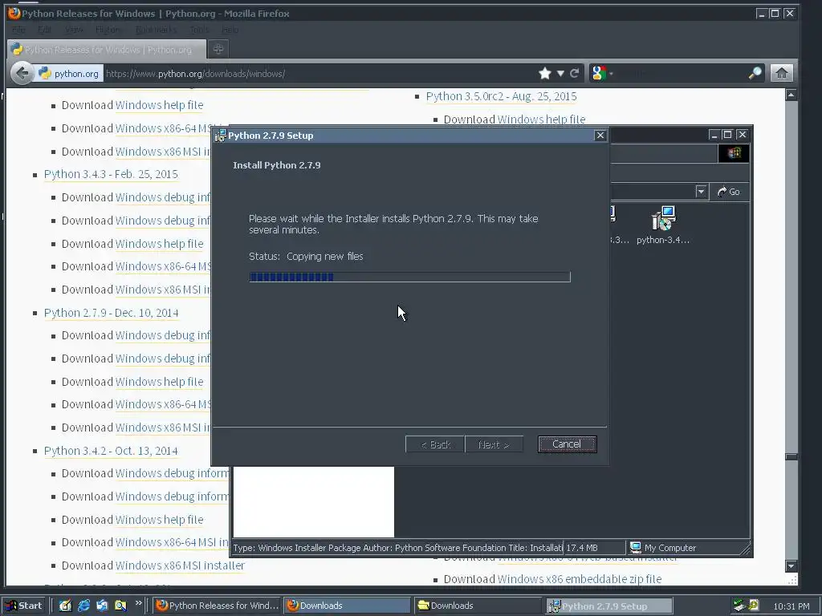Click Windows x86 MSI installer link under 3.4.2
The width and height of the screenshot is (822, 616).
click(x=180, y=565)
